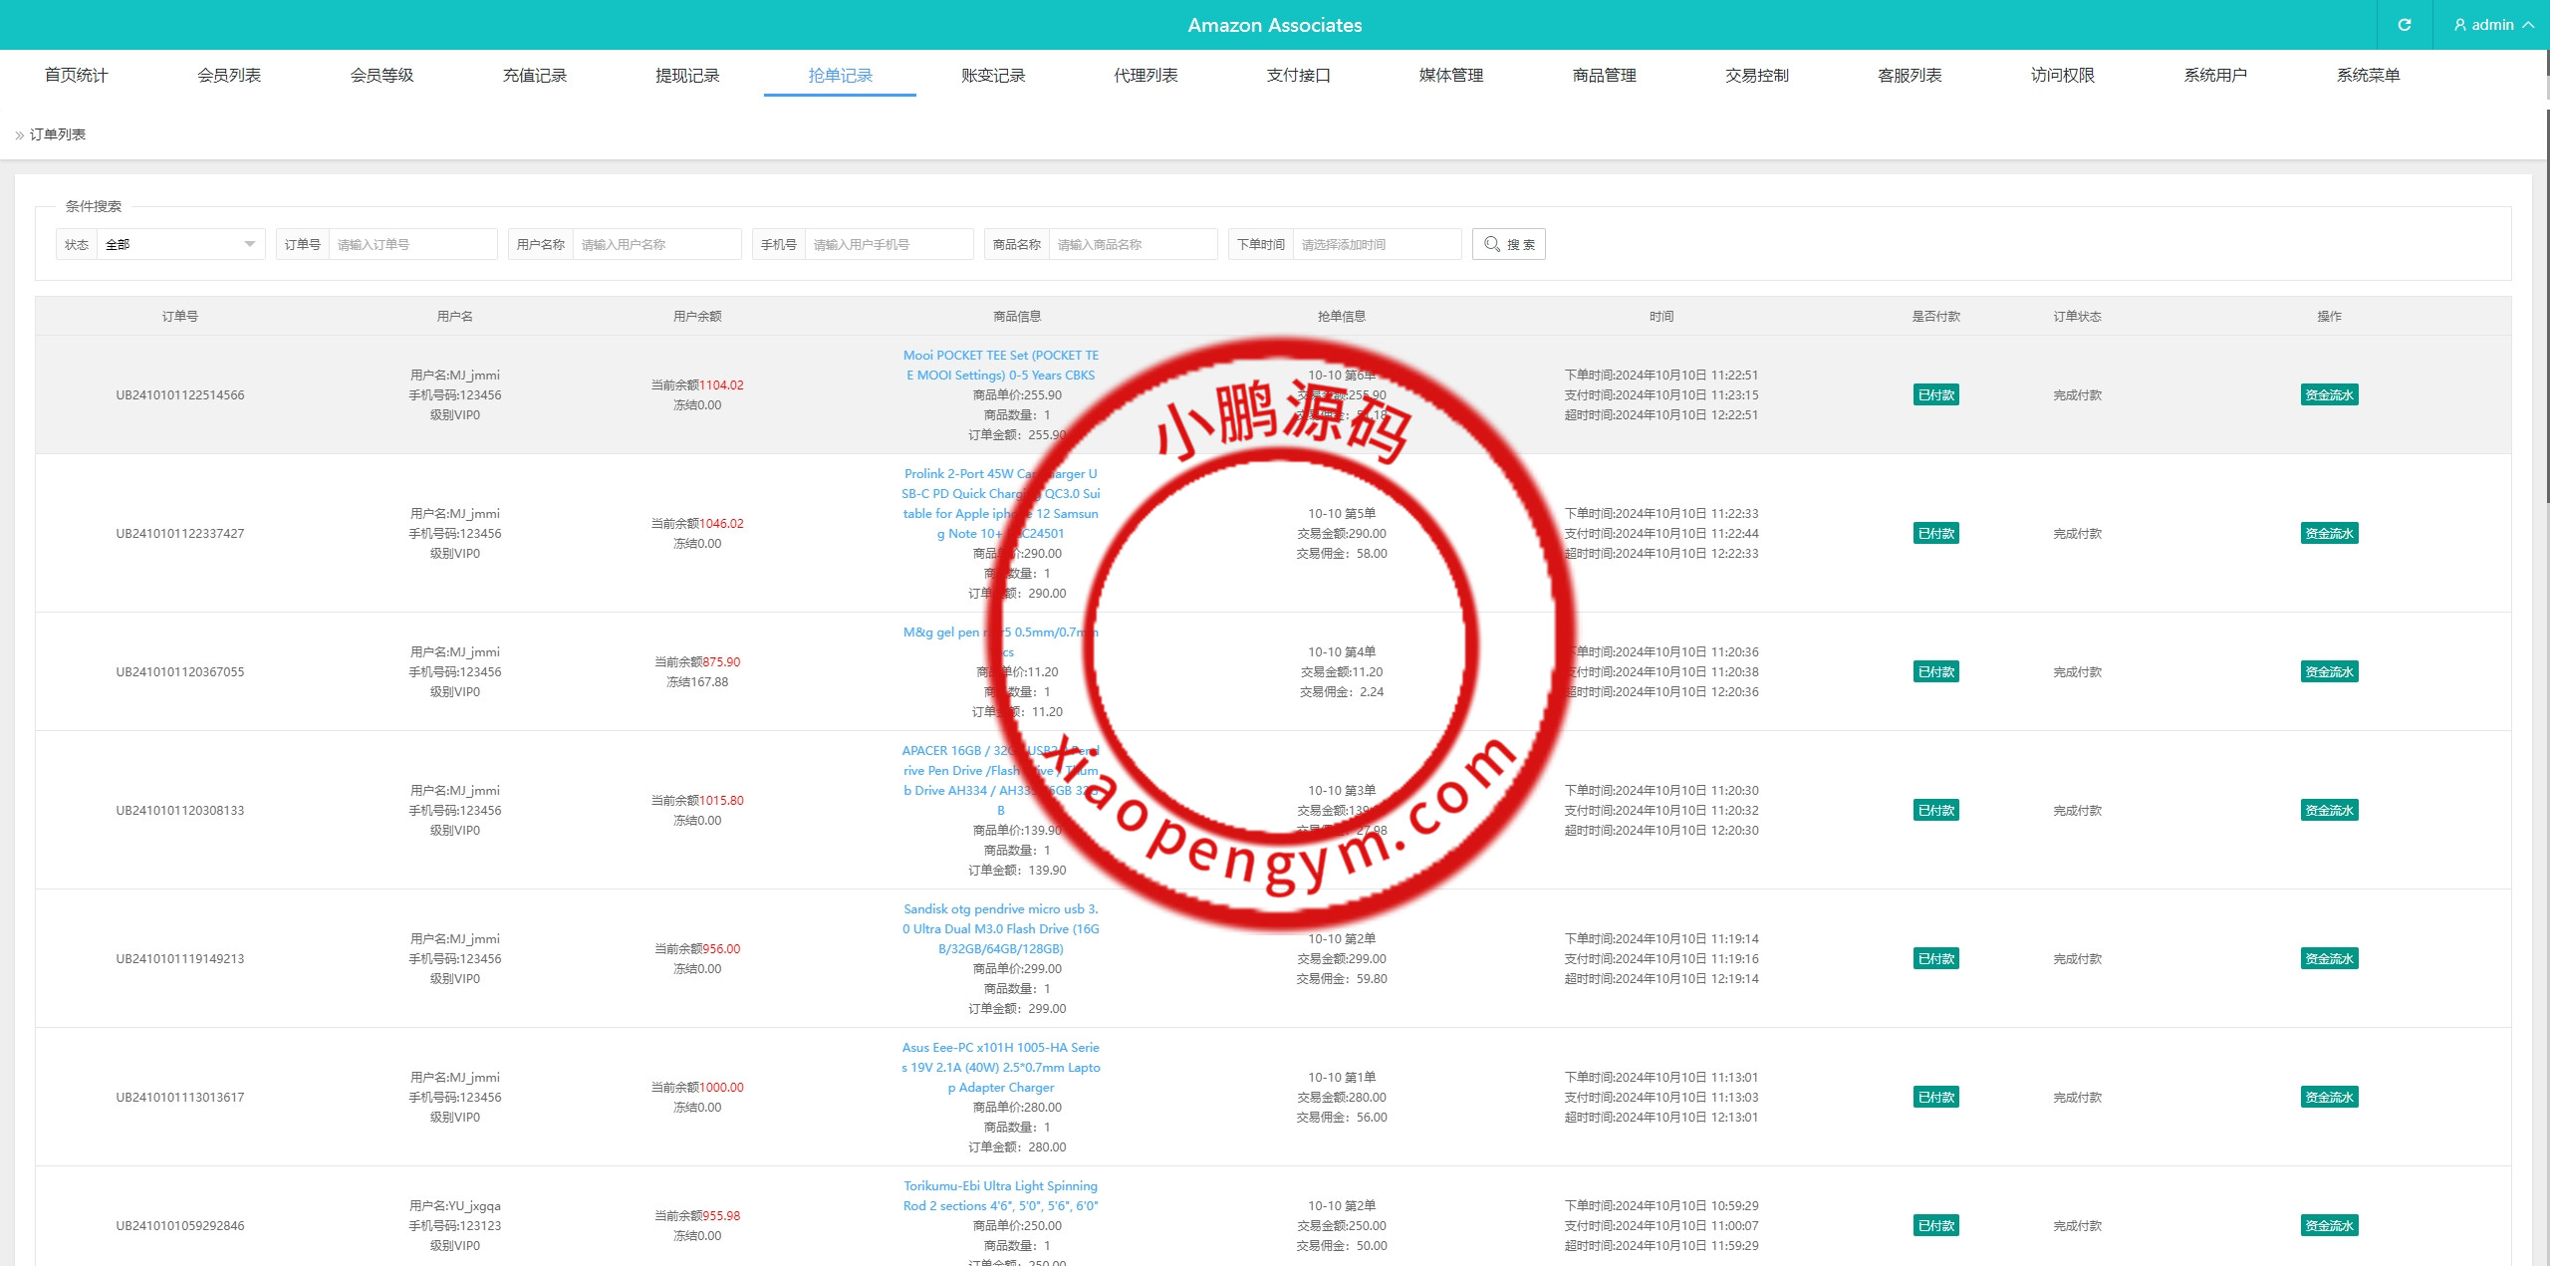Switch to the 会员列表 tab
Screen dimensions: 2550x1266
coord(229,76)
